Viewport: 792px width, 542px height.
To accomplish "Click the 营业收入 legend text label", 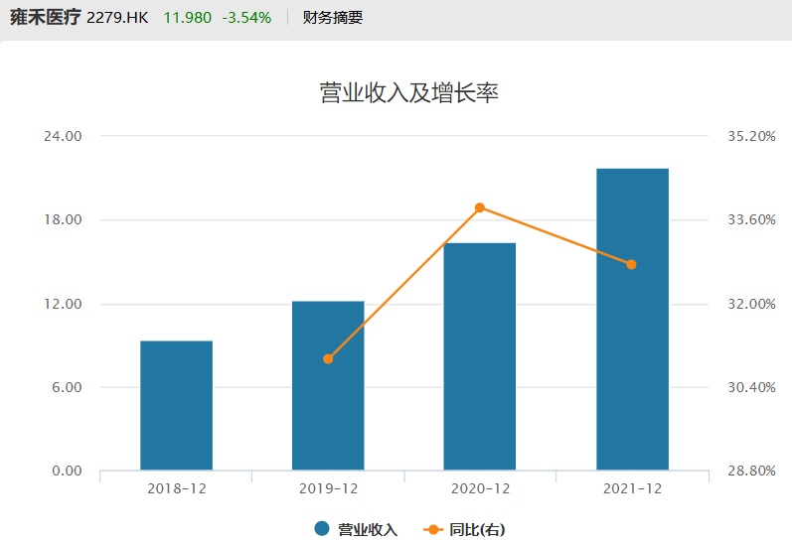I will (x=368, y=530).
